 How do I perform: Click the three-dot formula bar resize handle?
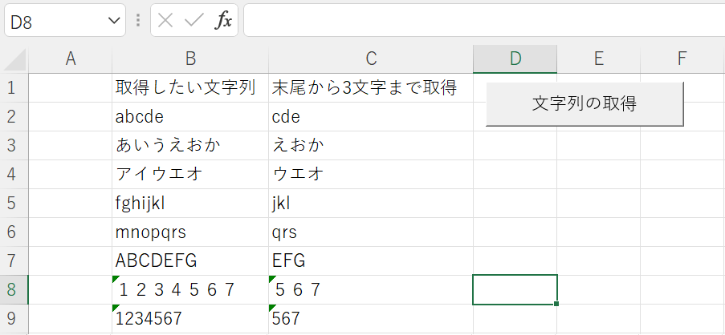tap(138, 21)
